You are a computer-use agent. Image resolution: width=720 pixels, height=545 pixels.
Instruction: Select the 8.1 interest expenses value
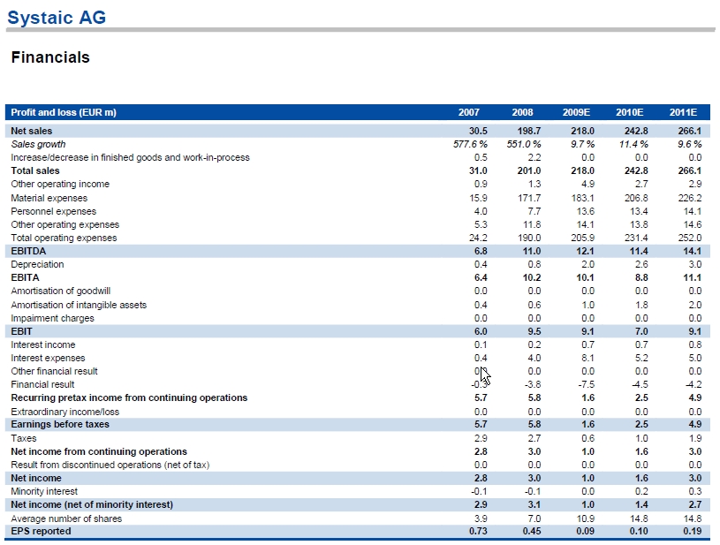tap(587, 358)
